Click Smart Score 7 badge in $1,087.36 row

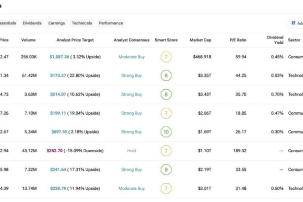coord(166,57)
